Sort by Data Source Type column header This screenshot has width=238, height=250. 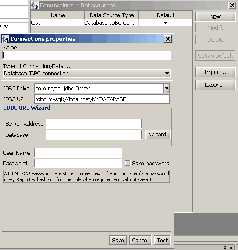[111, 15]
